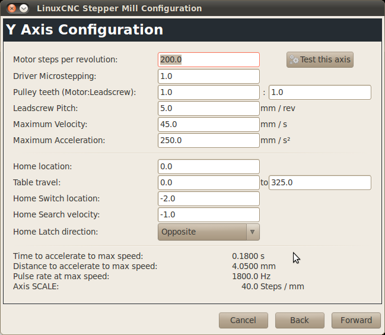Click the mm / s² unit label
Viewport: 385px width, 335px height.
(x=275, y=140)
